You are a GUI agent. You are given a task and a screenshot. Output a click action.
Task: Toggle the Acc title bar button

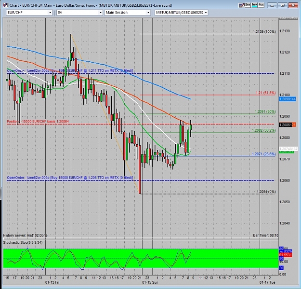point(261,5)
